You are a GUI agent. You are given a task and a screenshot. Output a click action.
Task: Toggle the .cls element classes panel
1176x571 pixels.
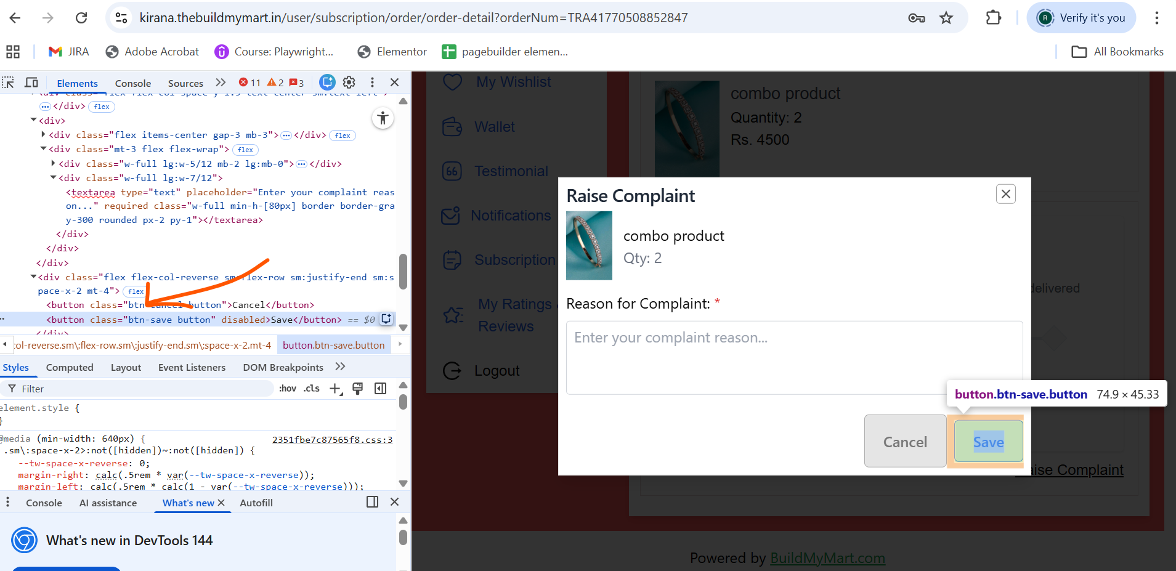pyautogui.click(x=312, y=389)
